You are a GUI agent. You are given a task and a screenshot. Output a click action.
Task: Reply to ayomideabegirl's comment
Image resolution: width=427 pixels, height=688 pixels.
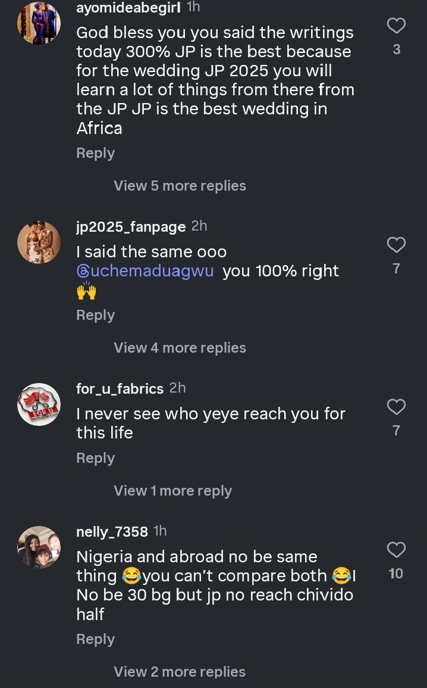coord(95,153)
